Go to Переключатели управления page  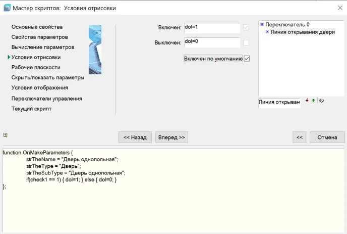(46, 99)
